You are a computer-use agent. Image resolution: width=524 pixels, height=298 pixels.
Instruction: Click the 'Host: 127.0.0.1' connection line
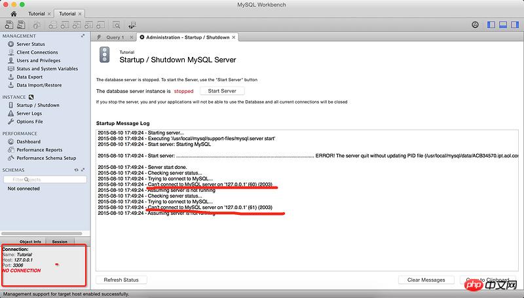[x=18, y=260]
